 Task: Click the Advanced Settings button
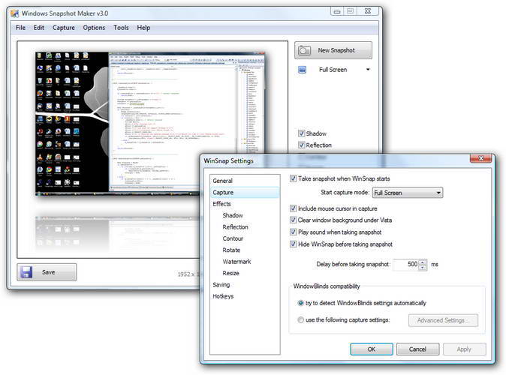(443, 320)
